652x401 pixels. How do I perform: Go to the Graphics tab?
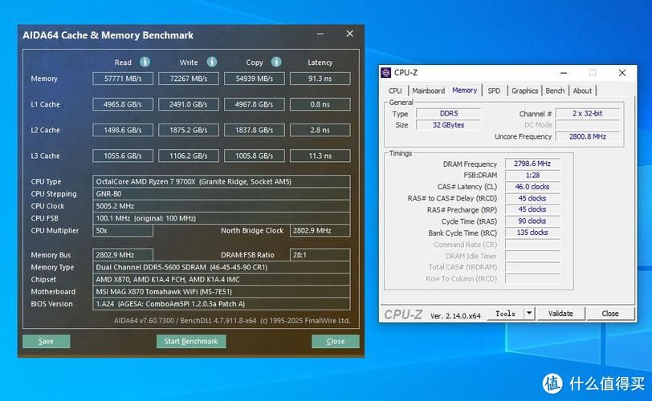coord(524,91)
